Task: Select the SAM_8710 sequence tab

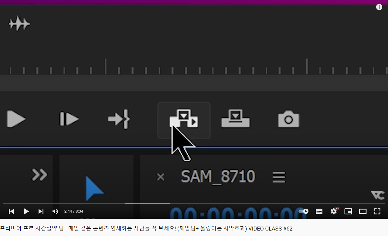Action: point(218,176)
